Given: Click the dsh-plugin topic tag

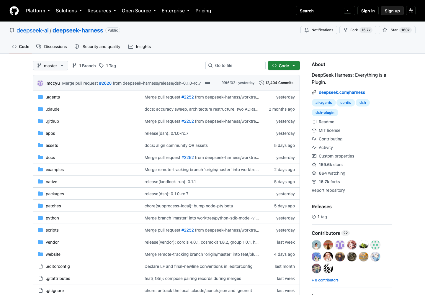Looking at the screenshot, I should point(325,113).
